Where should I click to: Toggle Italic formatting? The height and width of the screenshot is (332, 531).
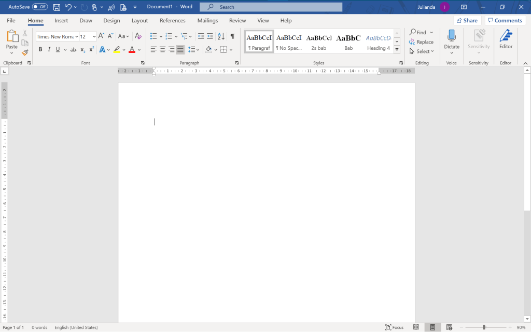pyautogui.click(x=49, y=50)
